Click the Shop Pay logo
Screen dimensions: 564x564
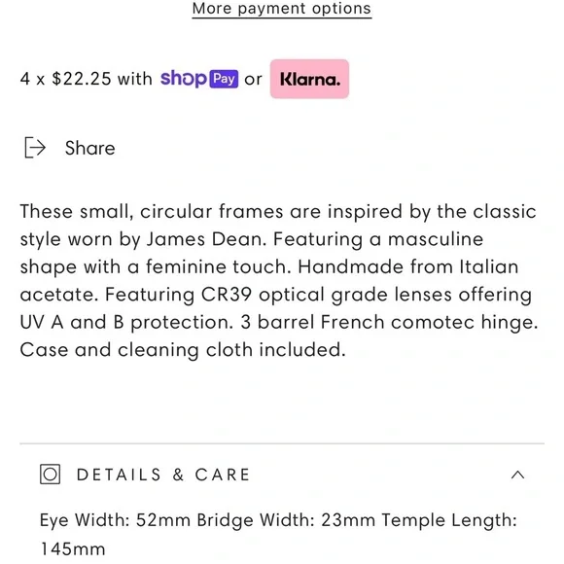click(199, 79)
